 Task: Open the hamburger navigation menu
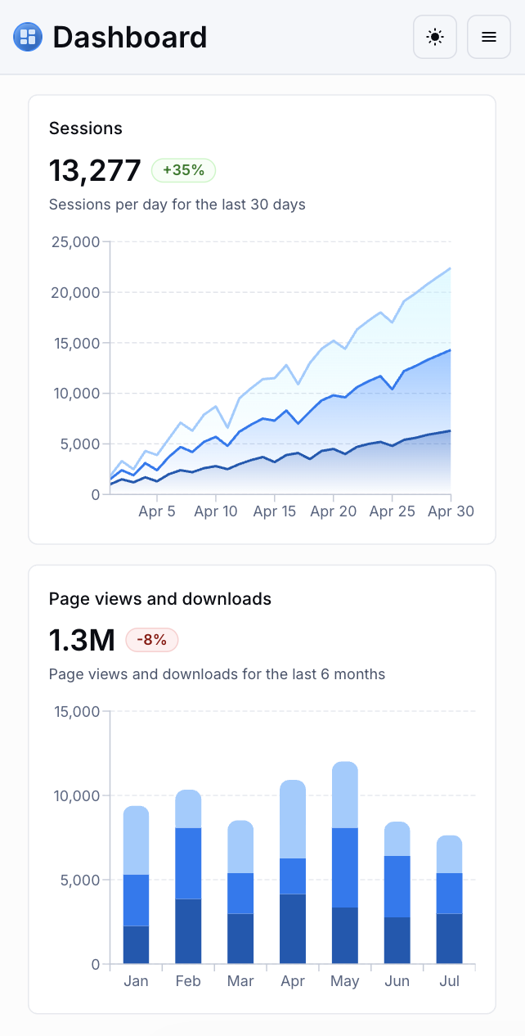point(488,36)
